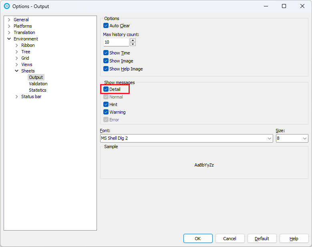Click the grayed Normal checkbox
The image size is (312, 247).
[106, 97]
